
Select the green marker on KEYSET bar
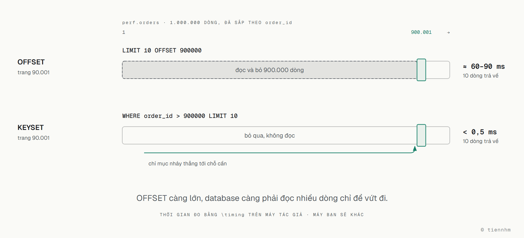pos(421,135)
